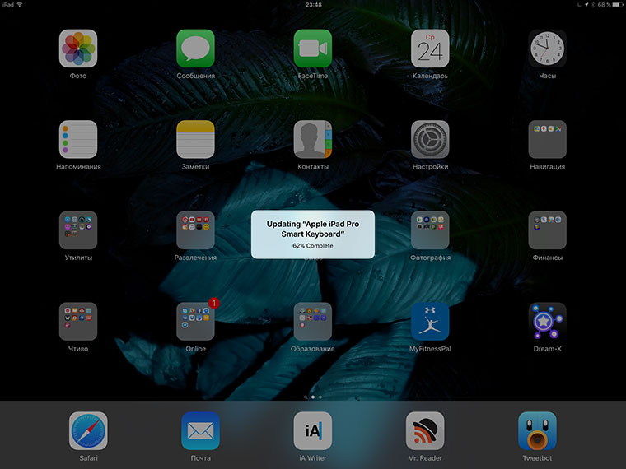Screen dimensions: 626x469
Task: Launch the Dream-X app
Action: tap(548, 322)
